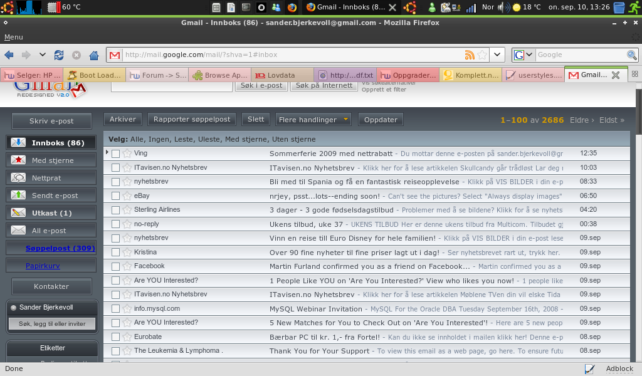
Task: Click the vertical page scrollbar
Action: coord(638,112)
